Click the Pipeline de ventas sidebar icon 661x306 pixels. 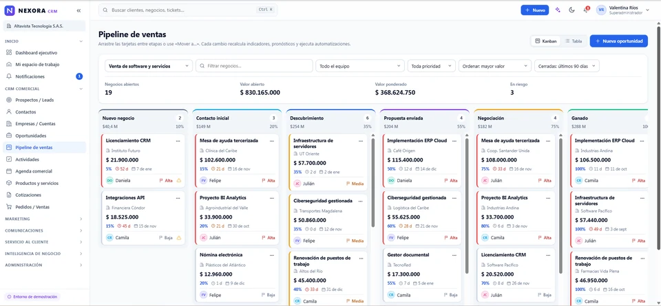[x=9, y=147]
